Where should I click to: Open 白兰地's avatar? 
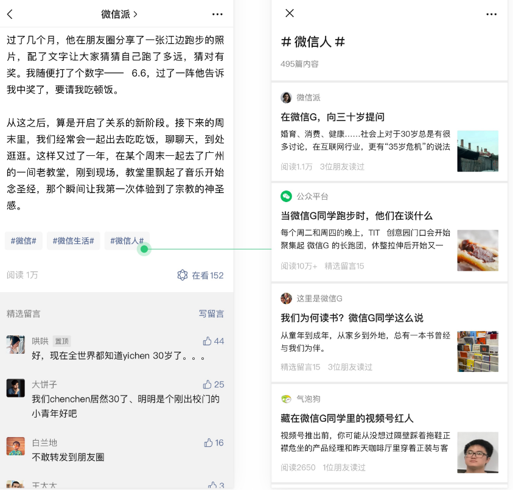[x=15, y=446]
